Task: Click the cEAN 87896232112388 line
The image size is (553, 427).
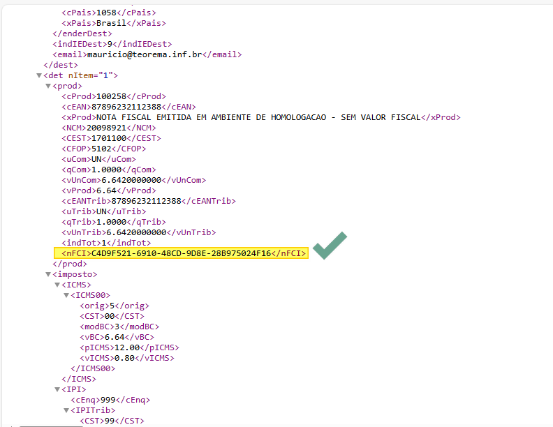Action: tap(128, 107)
